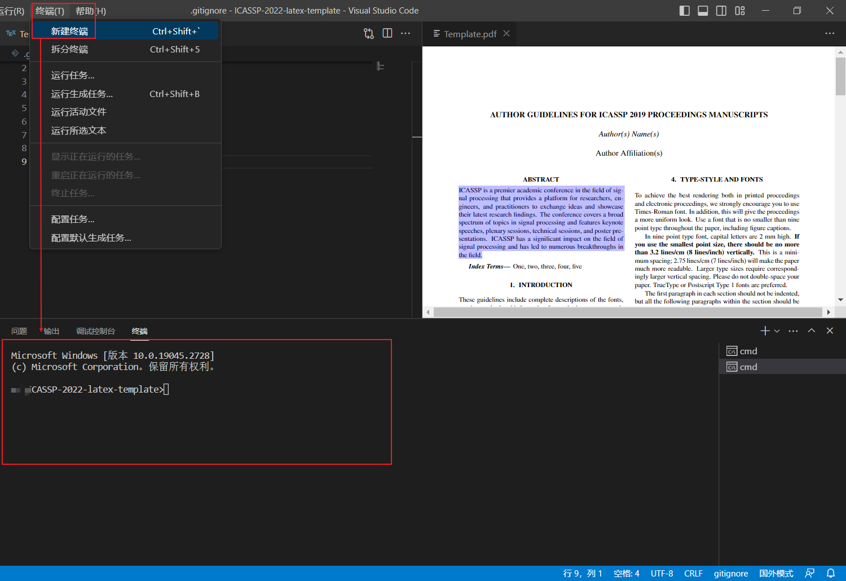Add a new terminal with the plus icon

[765, 331]
